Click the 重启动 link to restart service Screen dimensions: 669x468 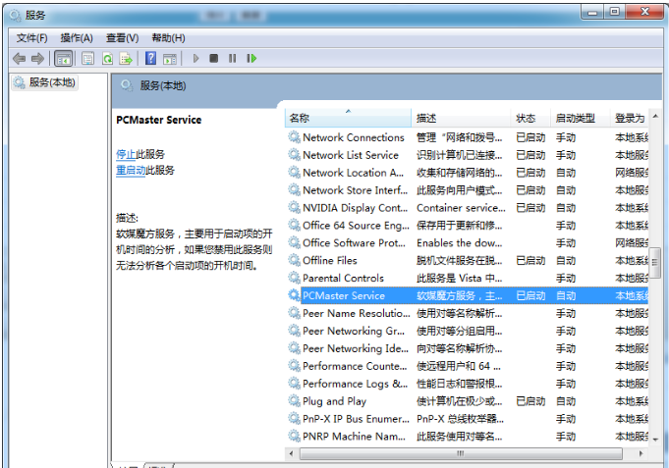click(x=131, y=170)
